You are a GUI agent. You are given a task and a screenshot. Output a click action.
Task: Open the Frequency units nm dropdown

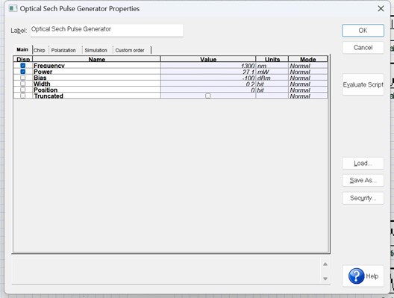[272, 66]
